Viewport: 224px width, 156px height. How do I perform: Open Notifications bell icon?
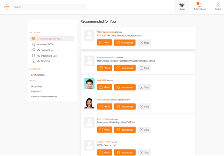tap(200, 6)
